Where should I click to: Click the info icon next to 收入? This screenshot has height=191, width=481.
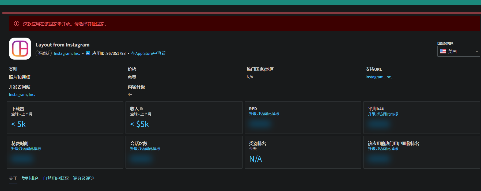(x=141, y=109)
